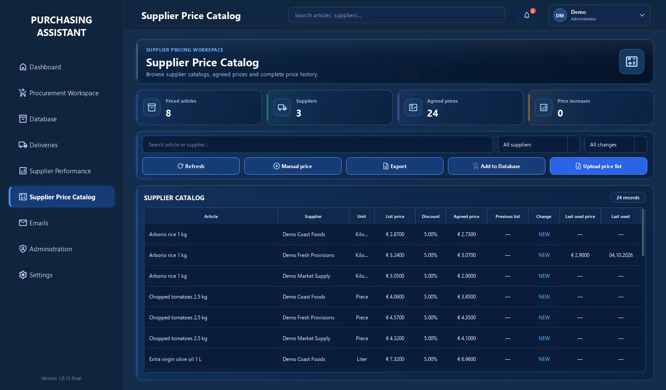Click the document icon on Export
Image resolution: width=666 pixels, height=390 pixels.
pos(386,166)
